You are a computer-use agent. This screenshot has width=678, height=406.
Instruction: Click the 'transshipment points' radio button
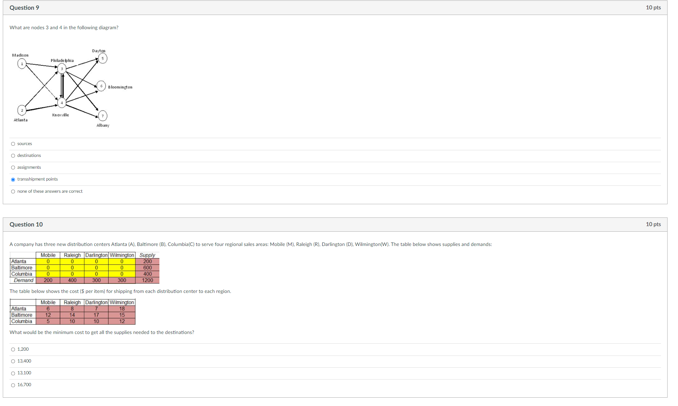(13, 180)
